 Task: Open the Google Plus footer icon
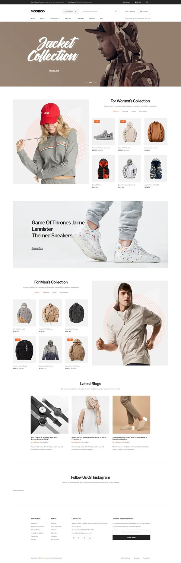coord(79,538)
